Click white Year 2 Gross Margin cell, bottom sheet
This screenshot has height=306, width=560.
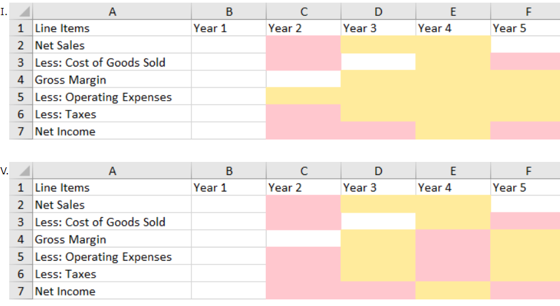pos(303,240)
